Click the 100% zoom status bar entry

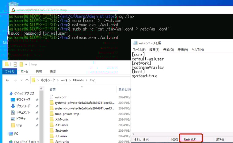174,139
